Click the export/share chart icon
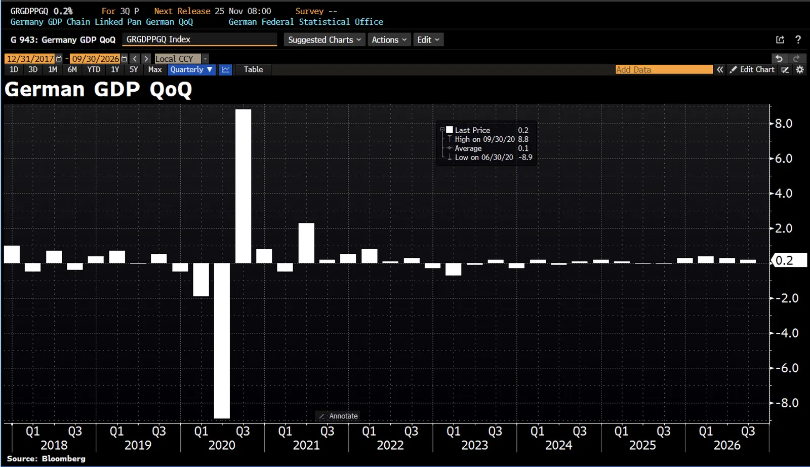 pos(780,40)
